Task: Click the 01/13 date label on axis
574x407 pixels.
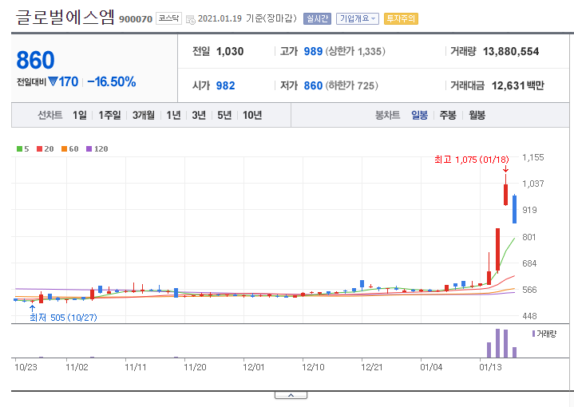Action: 490,367
